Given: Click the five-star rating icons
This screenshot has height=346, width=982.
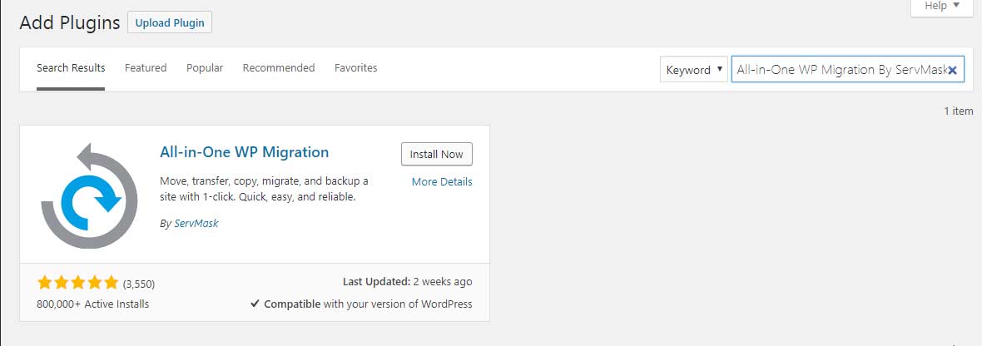Looking at the screenshot, I should click(77, 283).
